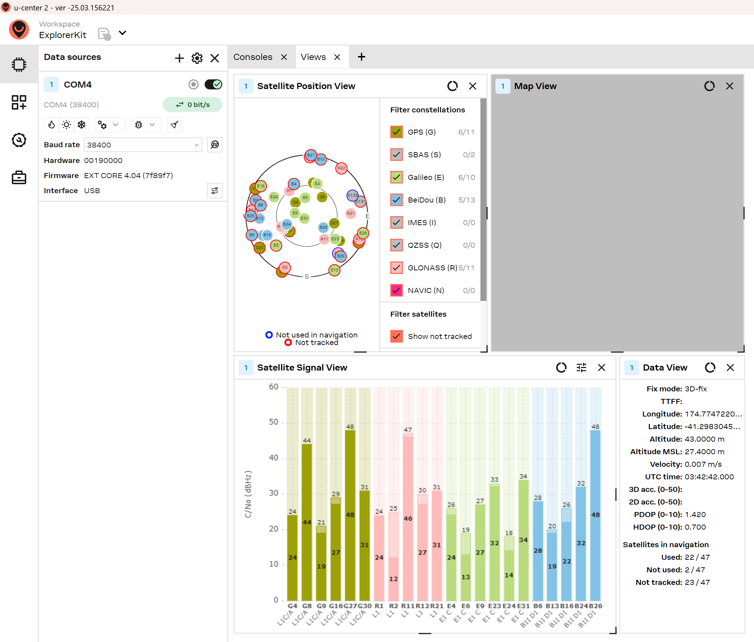Open the toolbox briefcase icon in sidebar
The height and width of the screenshot is (642, 754).
pos(19,178)
